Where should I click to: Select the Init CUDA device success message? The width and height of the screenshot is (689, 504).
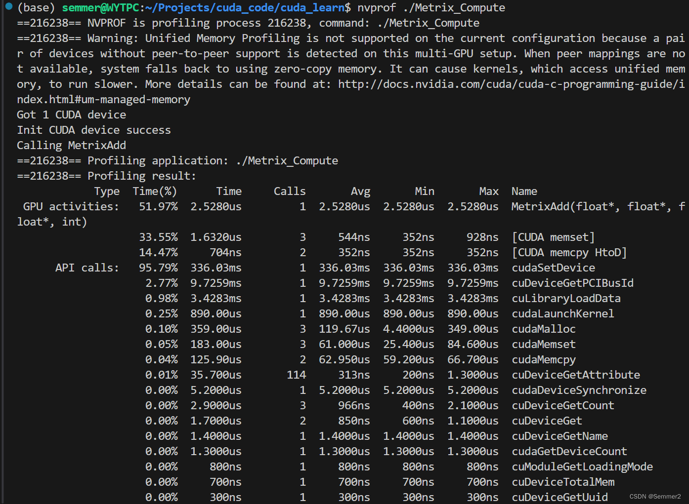[93, 130]
